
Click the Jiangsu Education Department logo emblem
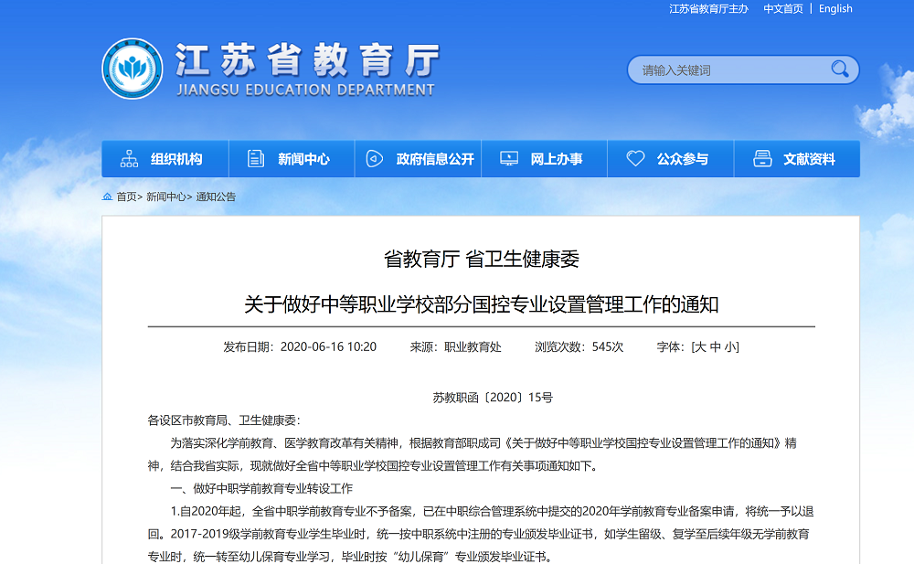tap(133, 69)
